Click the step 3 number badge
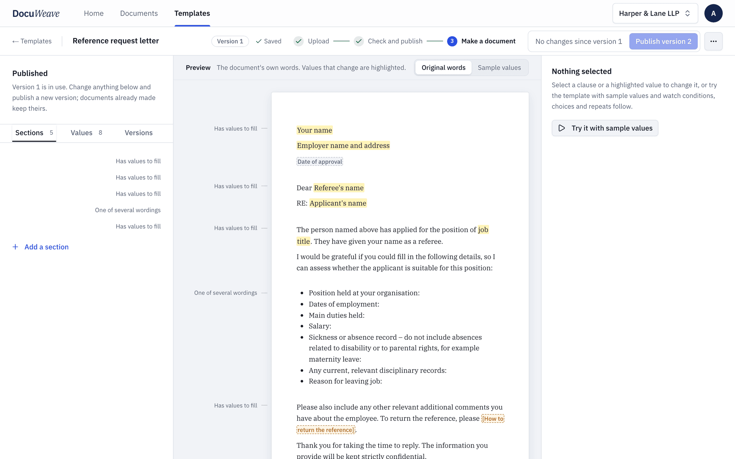 452,41
